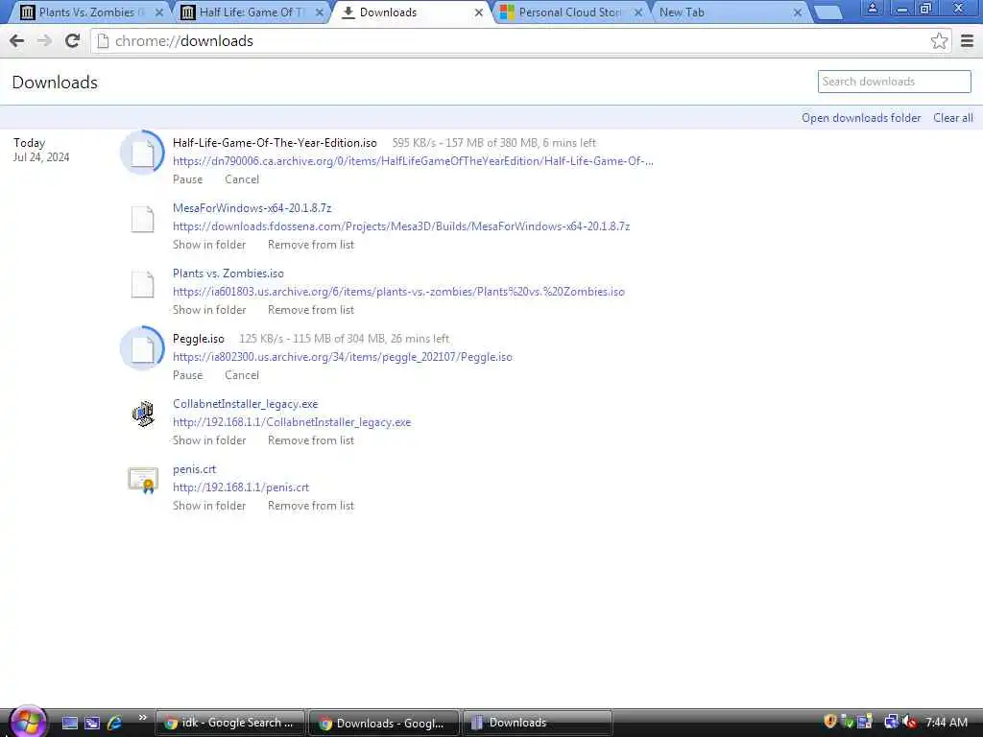The image size is (983, 737).
Task: Show Plants vs. Zombies.iso in folder
Action: (209, 310)
